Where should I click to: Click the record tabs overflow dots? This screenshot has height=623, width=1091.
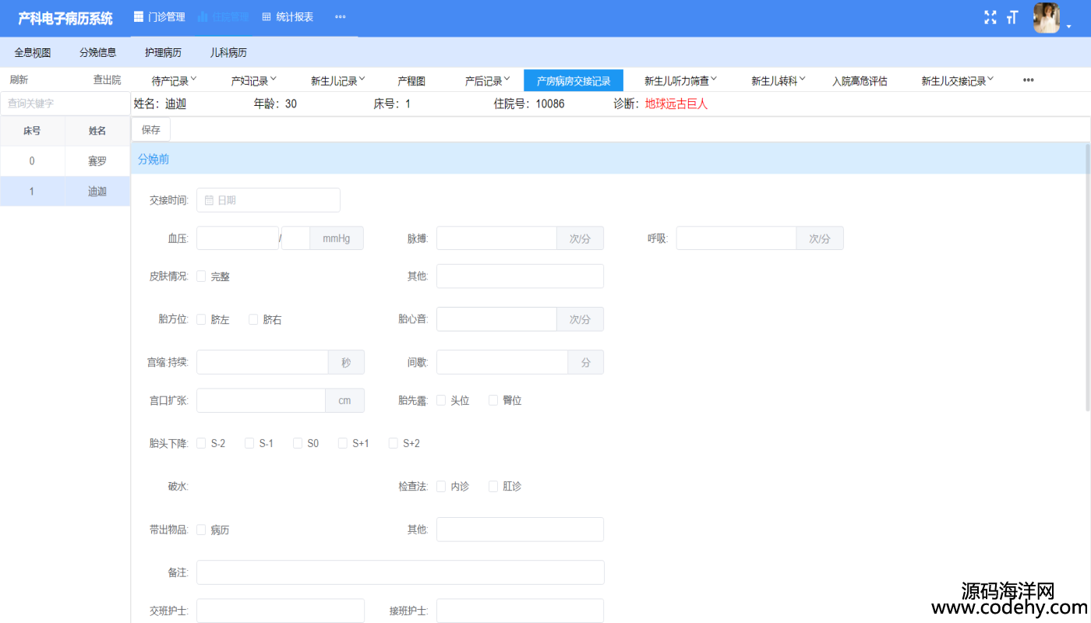[1028, 80]
